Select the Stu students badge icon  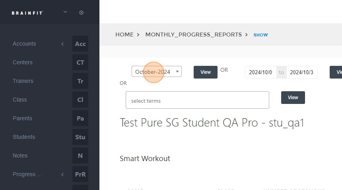pyautogui.click(x=80, y=137)
